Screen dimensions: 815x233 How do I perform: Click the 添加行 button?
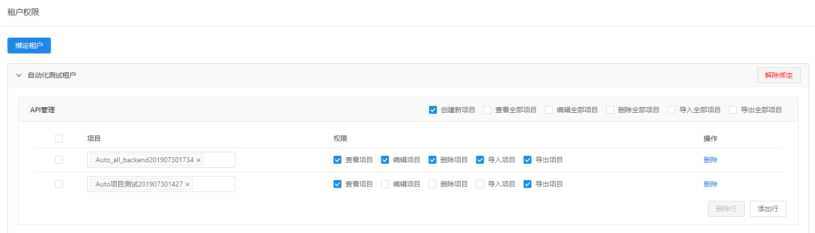(x=767, y=209)
